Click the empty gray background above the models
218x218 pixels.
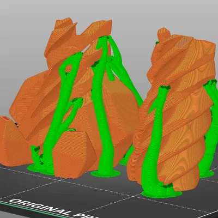127,11
